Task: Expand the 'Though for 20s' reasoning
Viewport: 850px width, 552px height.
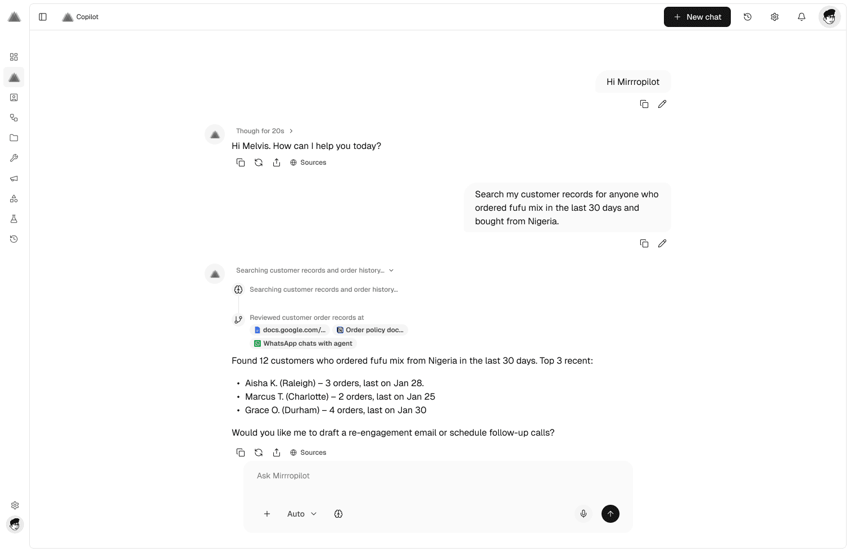Action: [265, 131]
